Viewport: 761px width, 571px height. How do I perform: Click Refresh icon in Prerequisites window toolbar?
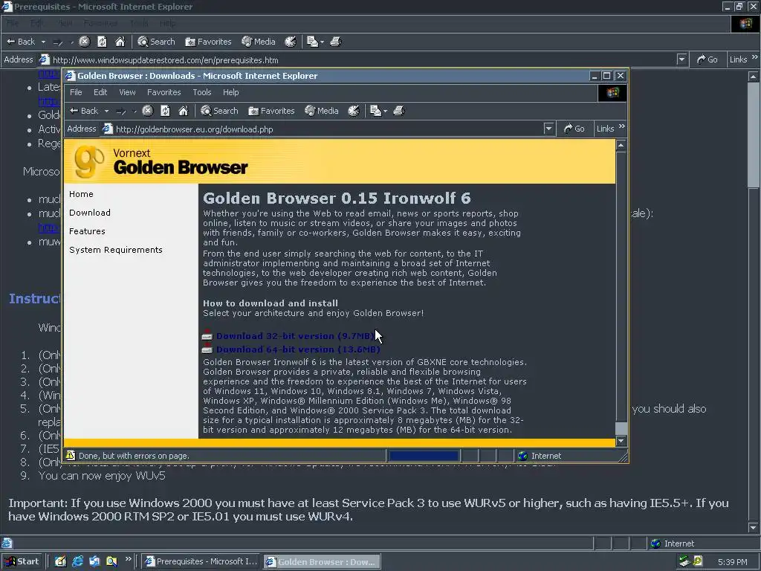[102, 42]
